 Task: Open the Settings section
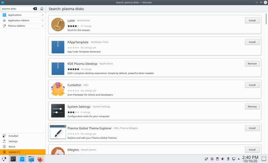[23, 141]
